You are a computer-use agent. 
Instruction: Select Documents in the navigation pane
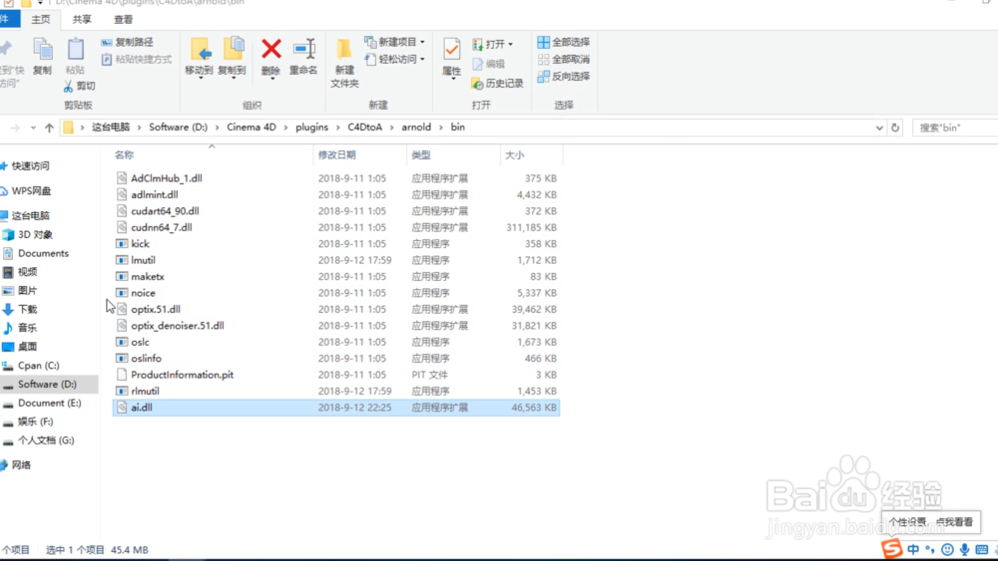tap(43, 253)
